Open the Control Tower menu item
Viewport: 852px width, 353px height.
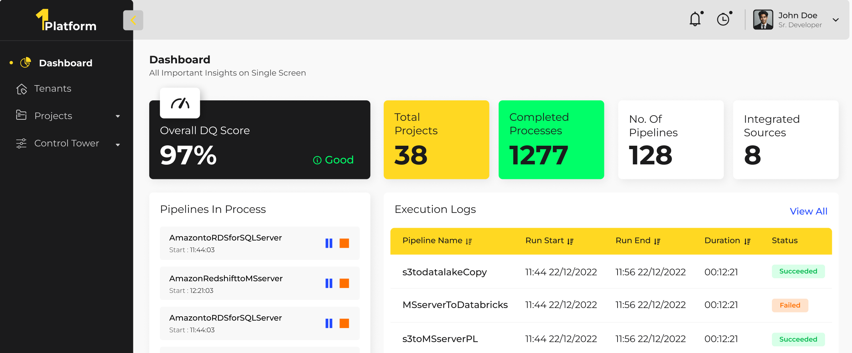click(x=66, y=143)
